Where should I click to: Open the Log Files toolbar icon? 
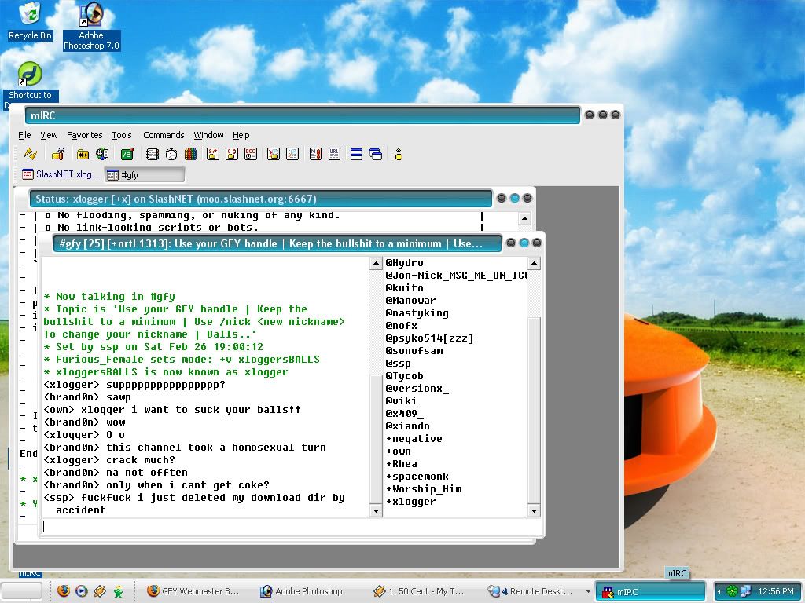(292, 154)
